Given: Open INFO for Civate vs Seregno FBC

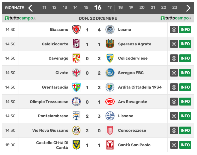Looking at the screenshot, I should (185, 73).
